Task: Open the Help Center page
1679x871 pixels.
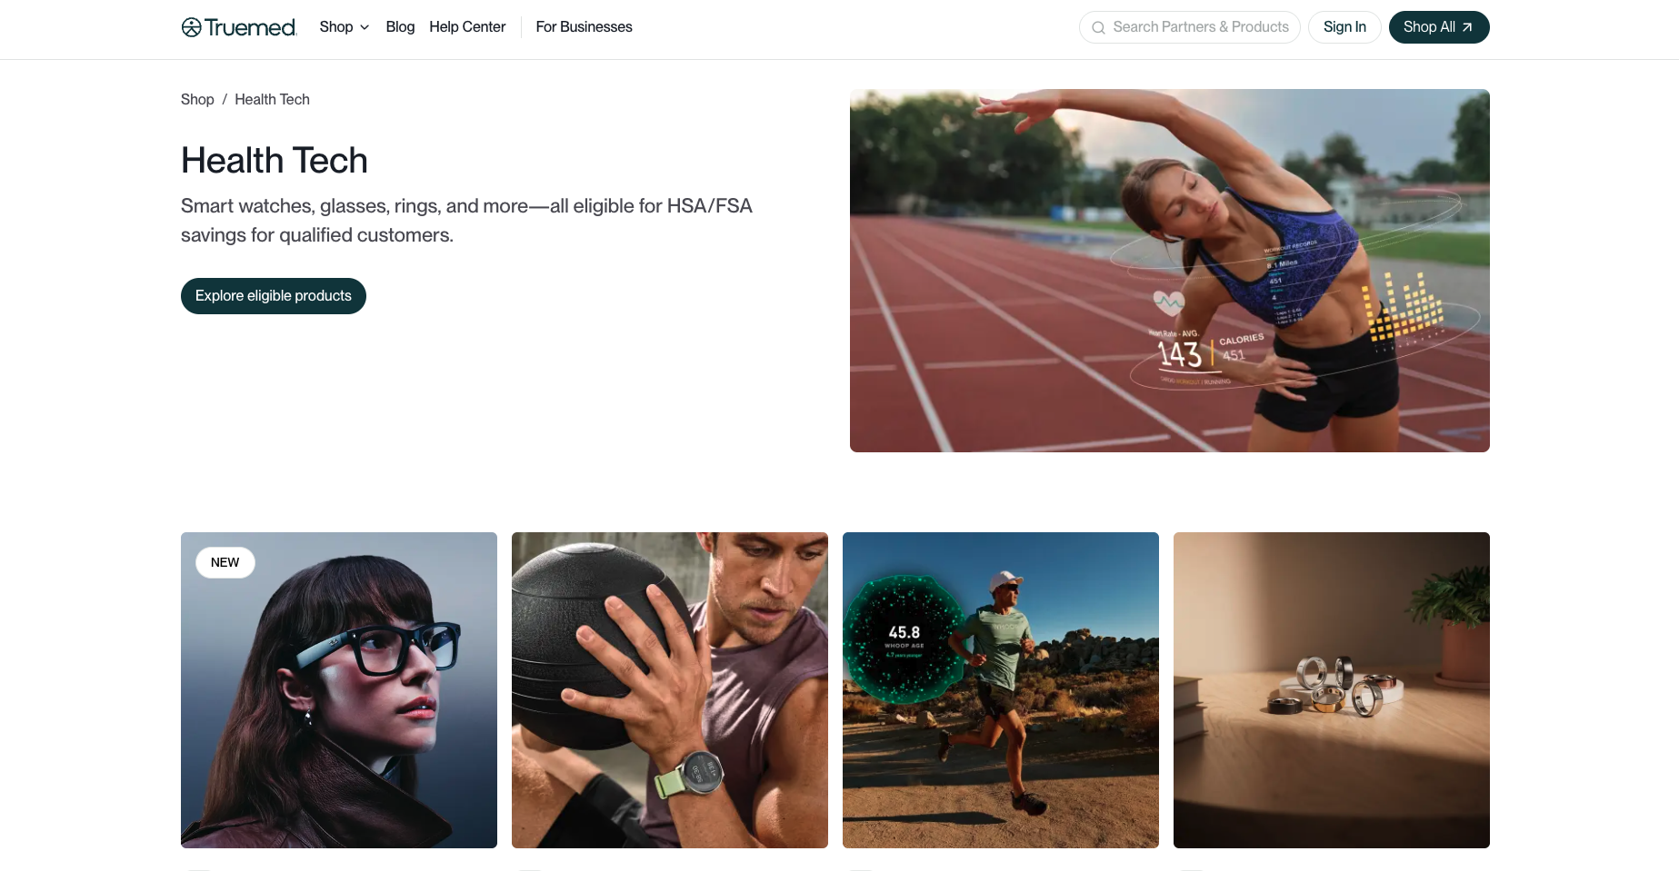Action: [467, 27]
